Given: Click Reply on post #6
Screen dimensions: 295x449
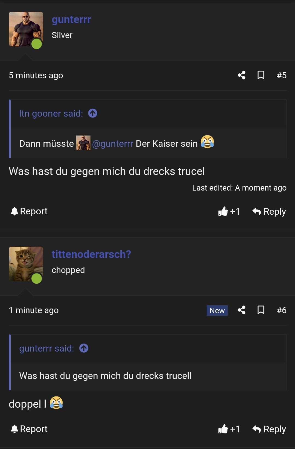Looking at the screenshot, I should [x=275, y=429].
